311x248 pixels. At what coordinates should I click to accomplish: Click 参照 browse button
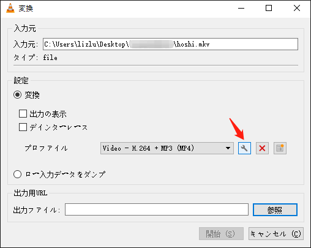[x=275, y=209]
